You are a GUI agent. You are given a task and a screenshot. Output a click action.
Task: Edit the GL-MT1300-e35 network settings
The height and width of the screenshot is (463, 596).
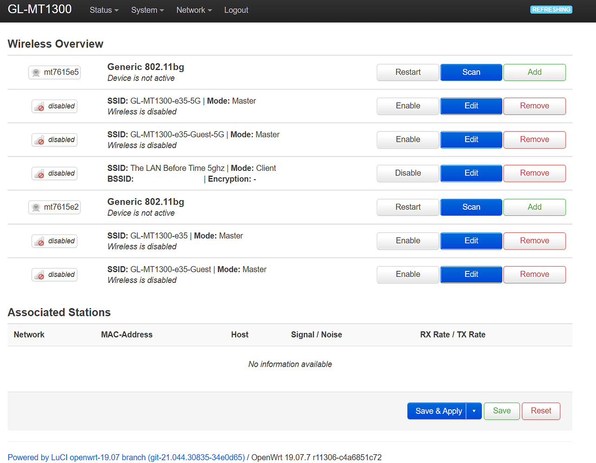tap(471, 241)
